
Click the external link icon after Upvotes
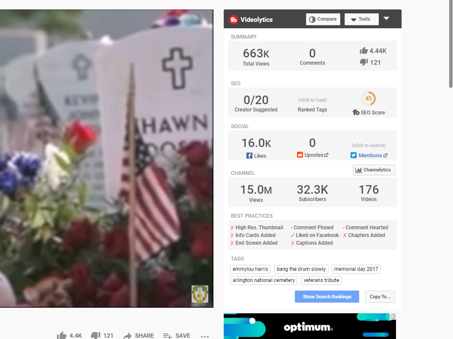(327, 155)
